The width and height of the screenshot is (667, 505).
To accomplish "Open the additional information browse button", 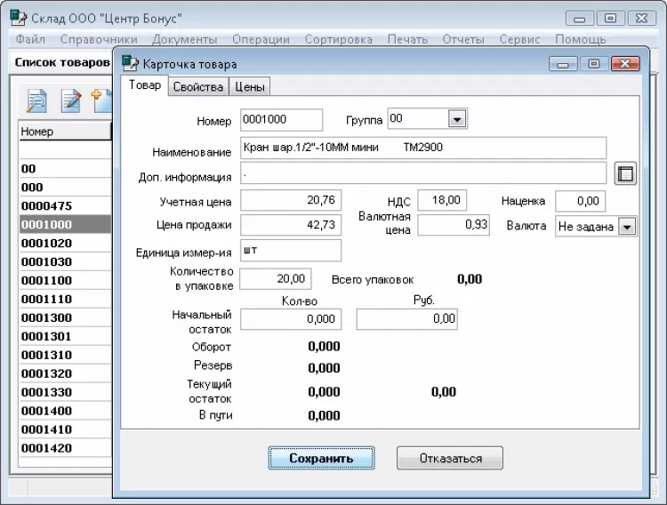I will [x=625, y=173].
